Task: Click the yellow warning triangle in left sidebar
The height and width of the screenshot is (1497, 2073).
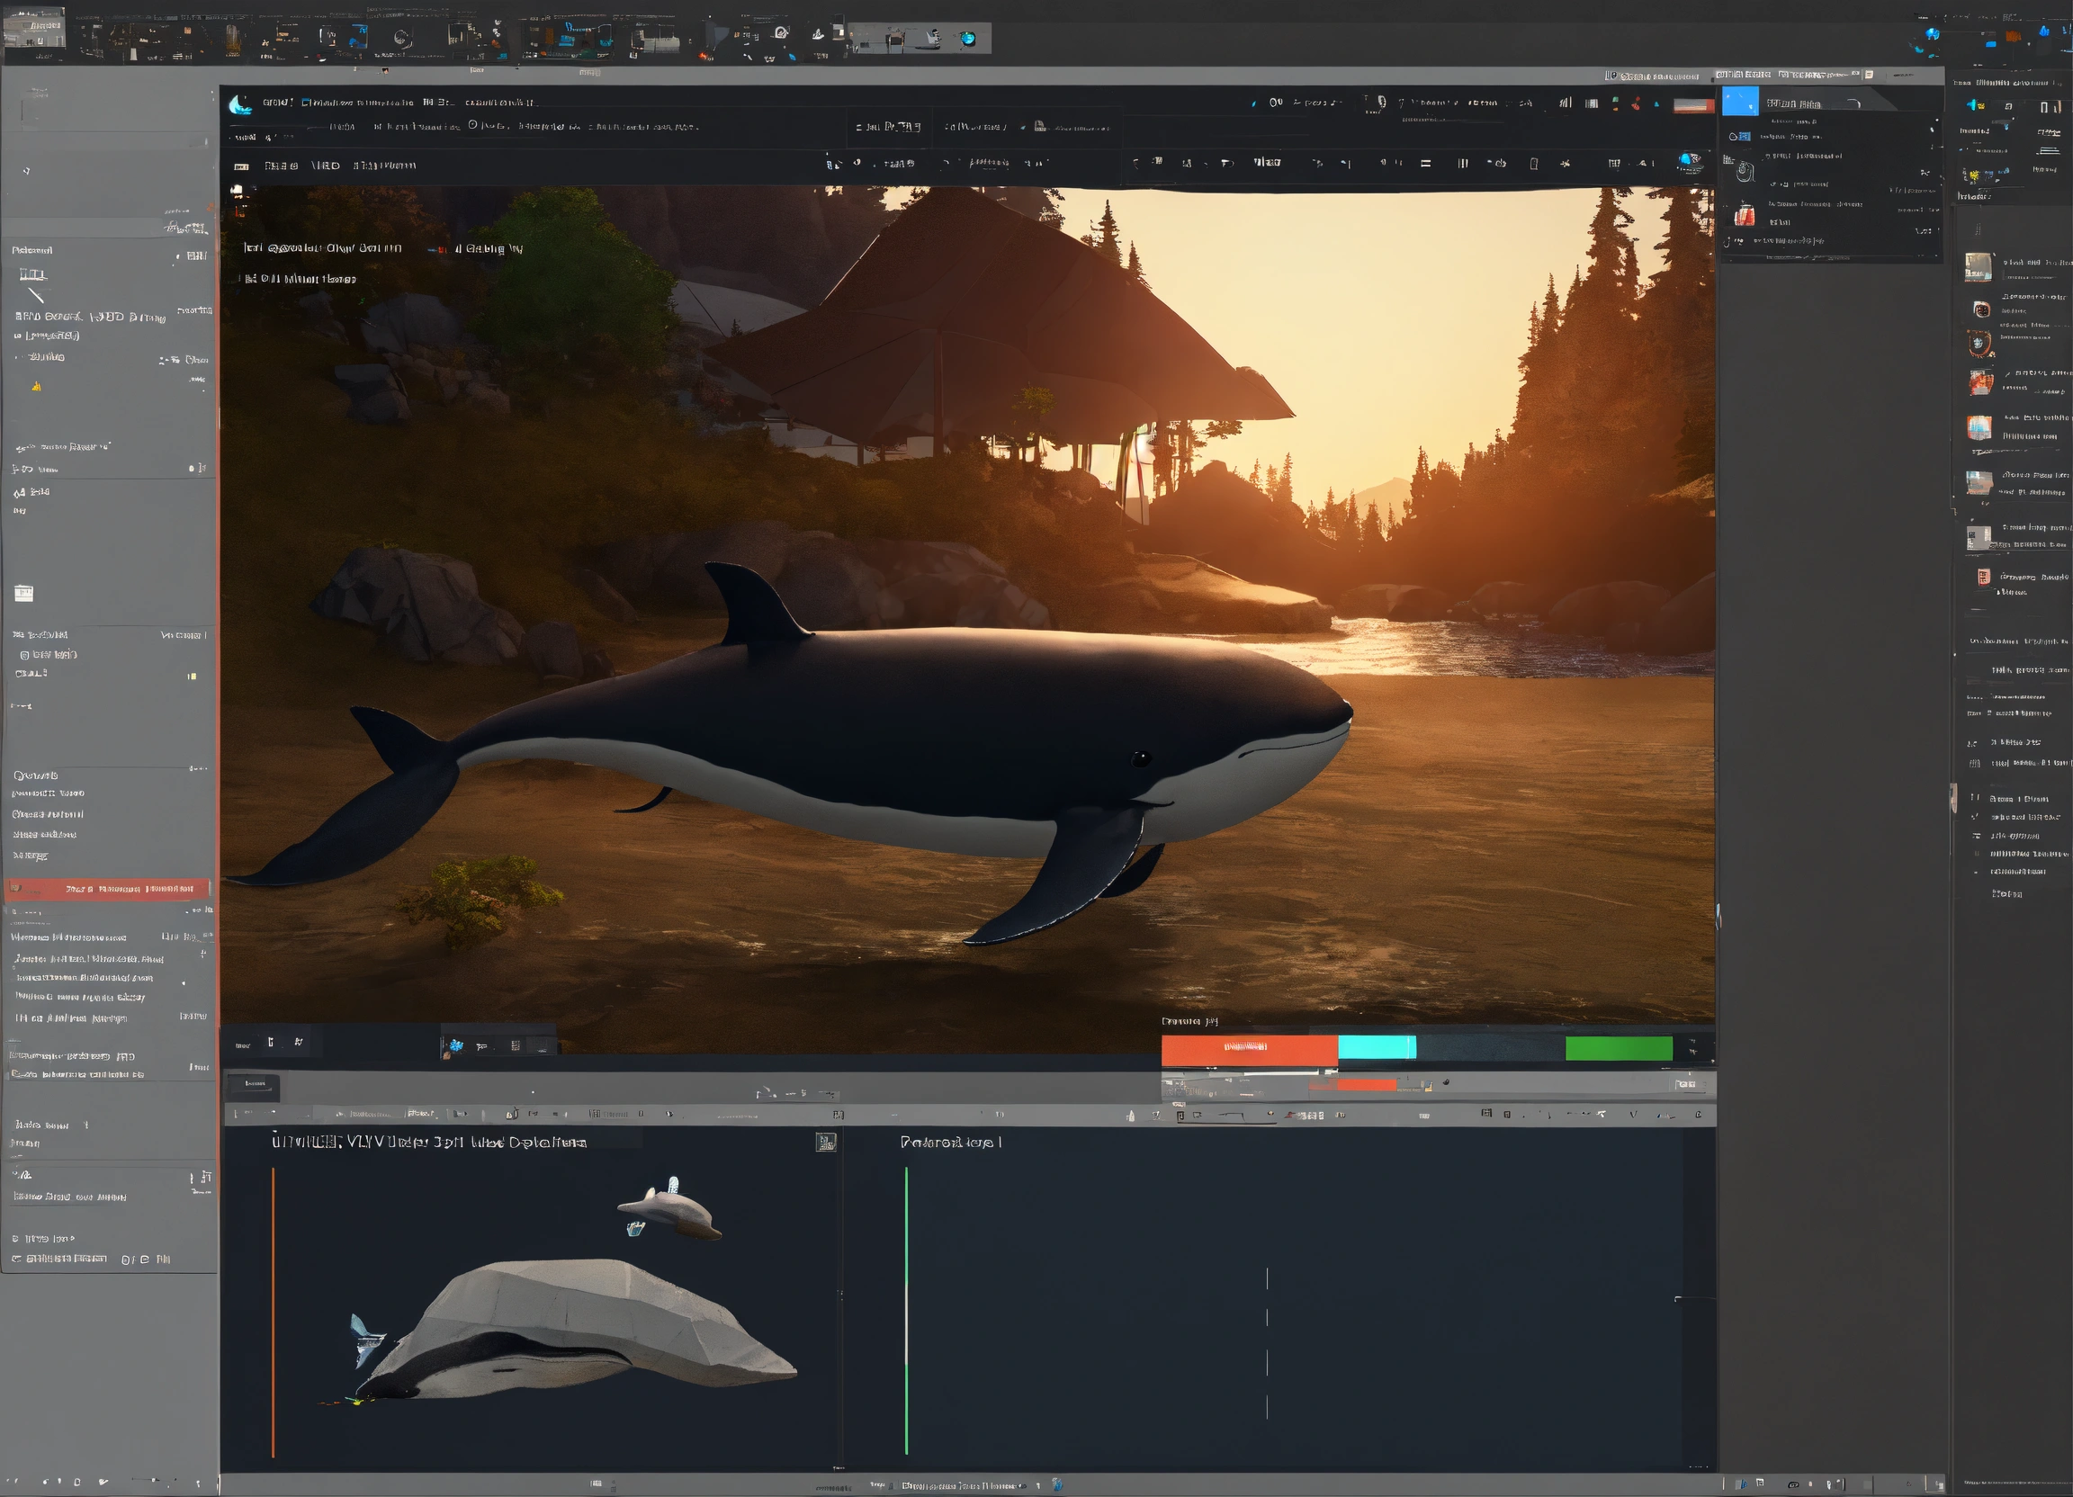Action: (37, 387)
